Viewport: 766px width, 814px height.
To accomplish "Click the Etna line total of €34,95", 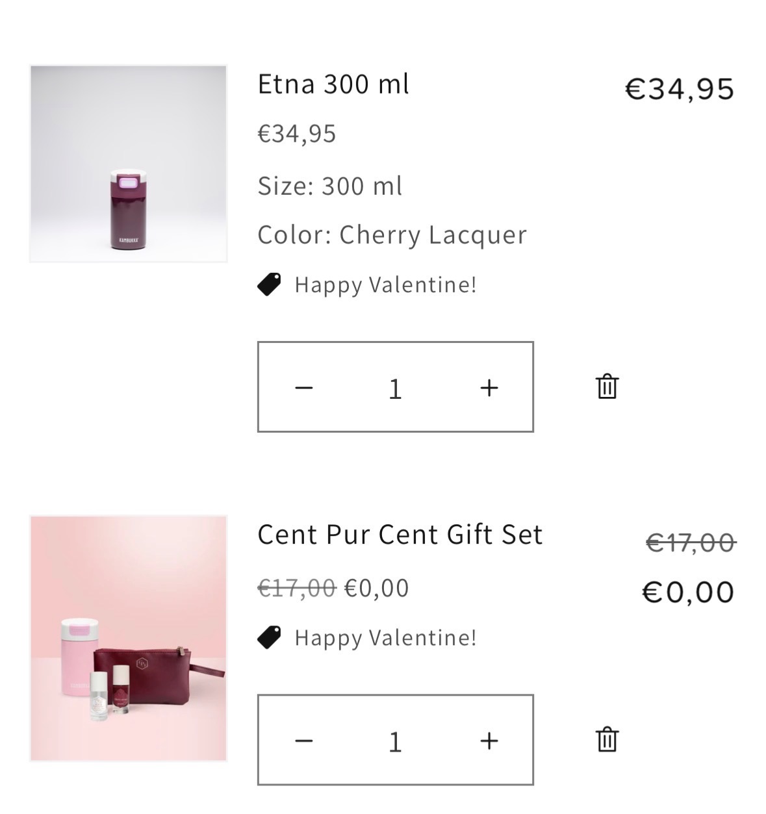I will pos(679,89).
